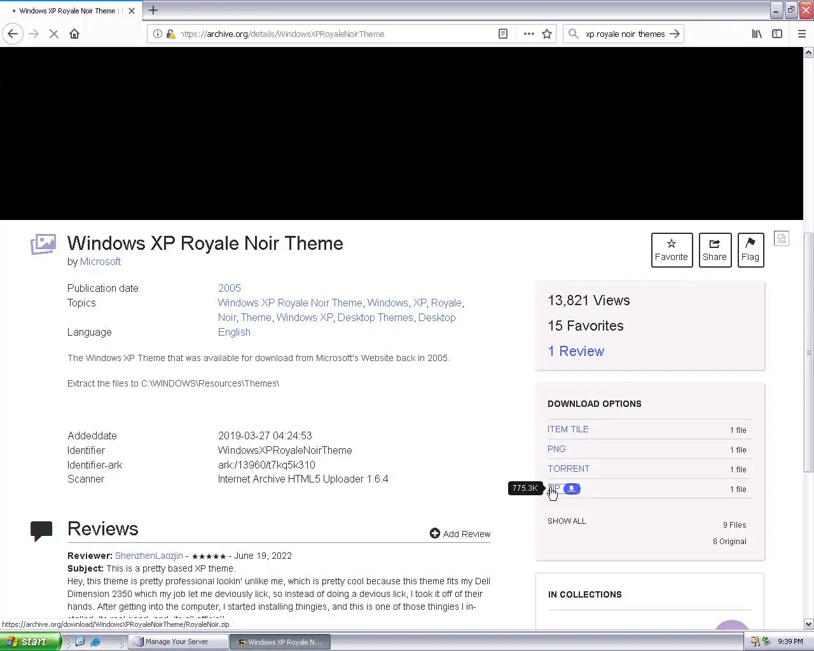
Task: Click show desktop quick launch icon
Action: (x=80, y=641)
